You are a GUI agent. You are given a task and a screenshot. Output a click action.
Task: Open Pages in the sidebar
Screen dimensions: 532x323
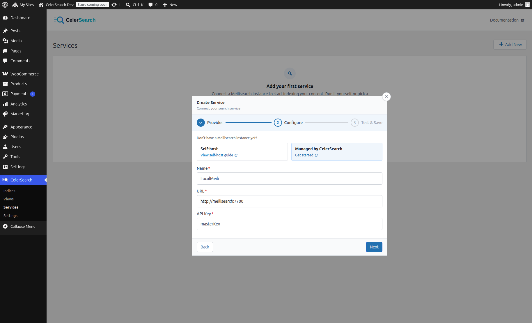point(23,51)
